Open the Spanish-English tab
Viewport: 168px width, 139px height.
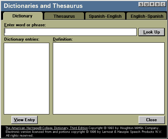pos(105,16)
